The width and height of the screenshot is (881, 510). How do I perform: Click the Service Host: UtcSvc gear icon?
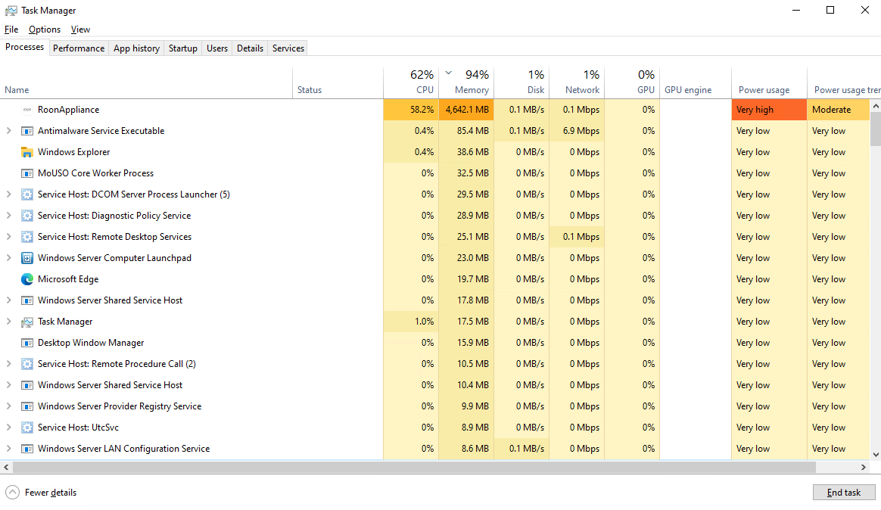tap(27, 428)
